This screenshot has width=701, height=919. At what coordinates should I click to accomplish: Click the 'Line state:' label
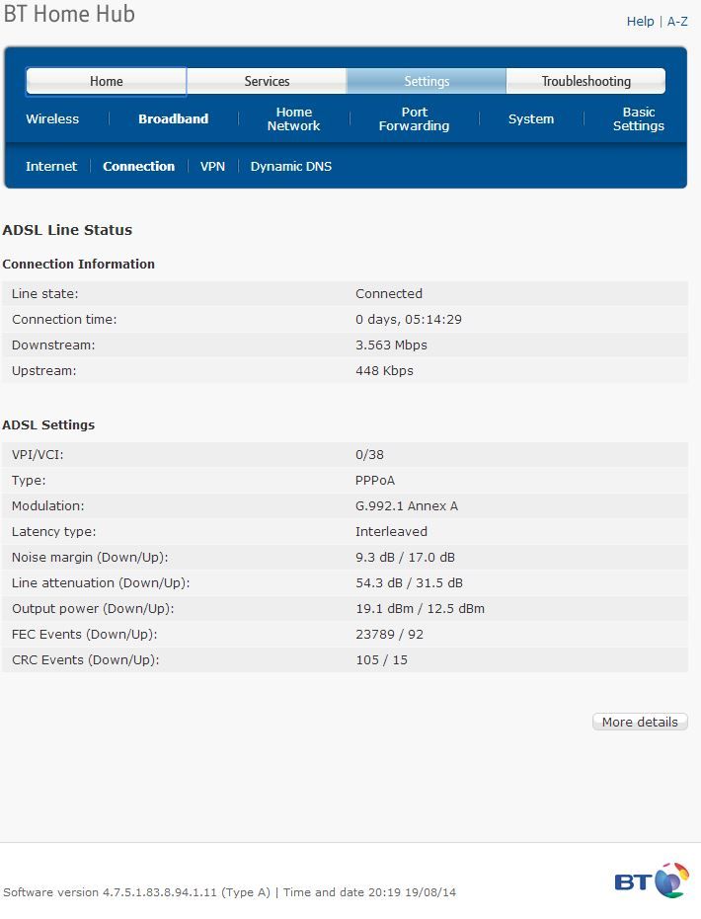click(x=45, y=293)
